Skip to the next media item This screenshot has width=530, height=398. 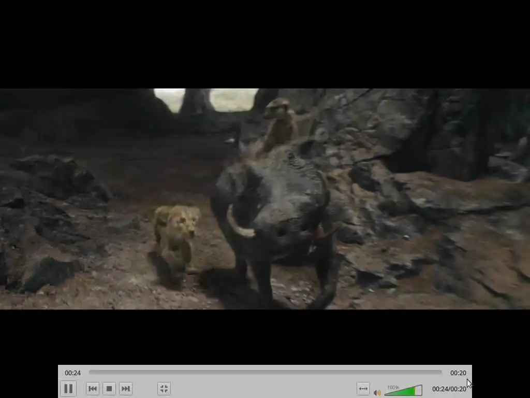click(126, 389)
